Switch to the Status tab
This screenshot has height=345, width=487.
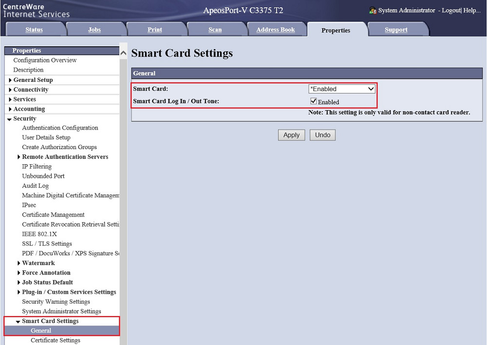click(x=34, y=30)
